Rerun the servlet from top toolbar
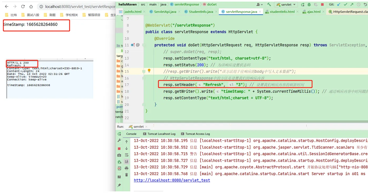368x194 pixels. [303, 4]
